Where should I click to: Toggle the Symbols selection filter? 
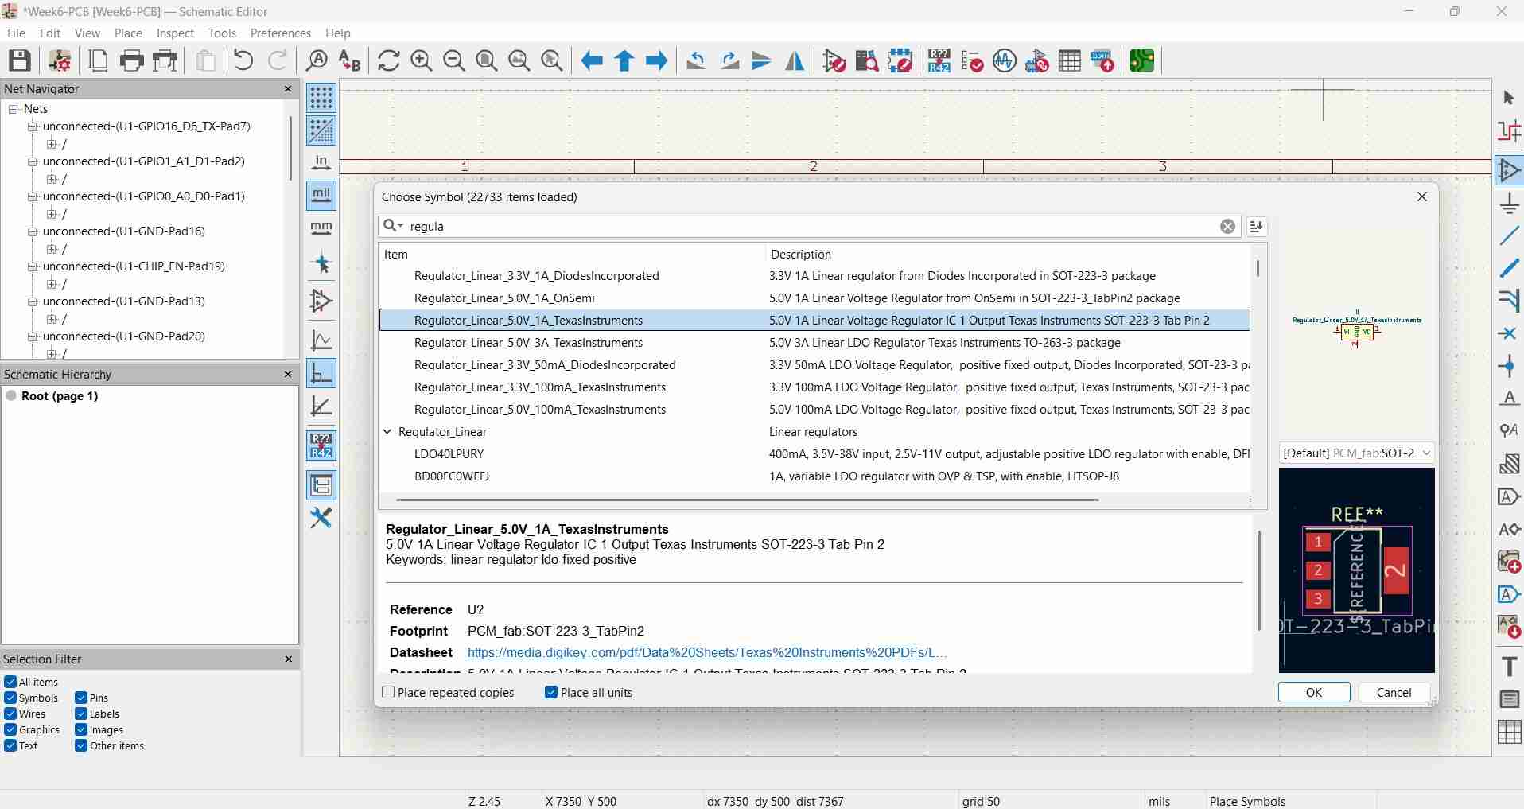10,698
